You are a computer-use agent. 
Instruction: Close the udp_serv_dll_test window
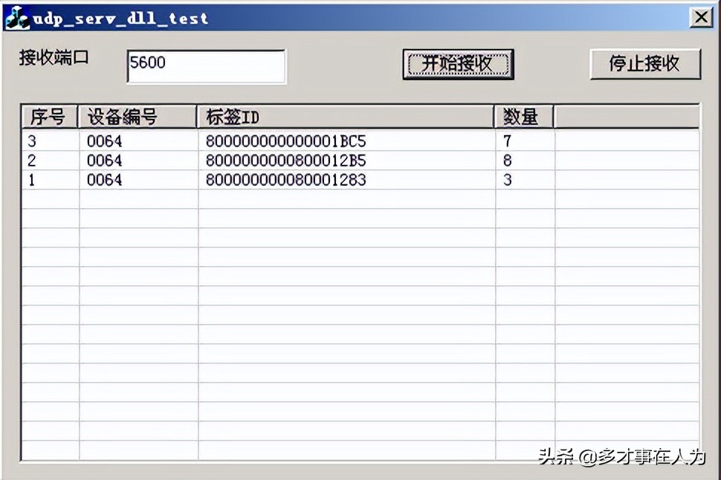click(699, 16)
